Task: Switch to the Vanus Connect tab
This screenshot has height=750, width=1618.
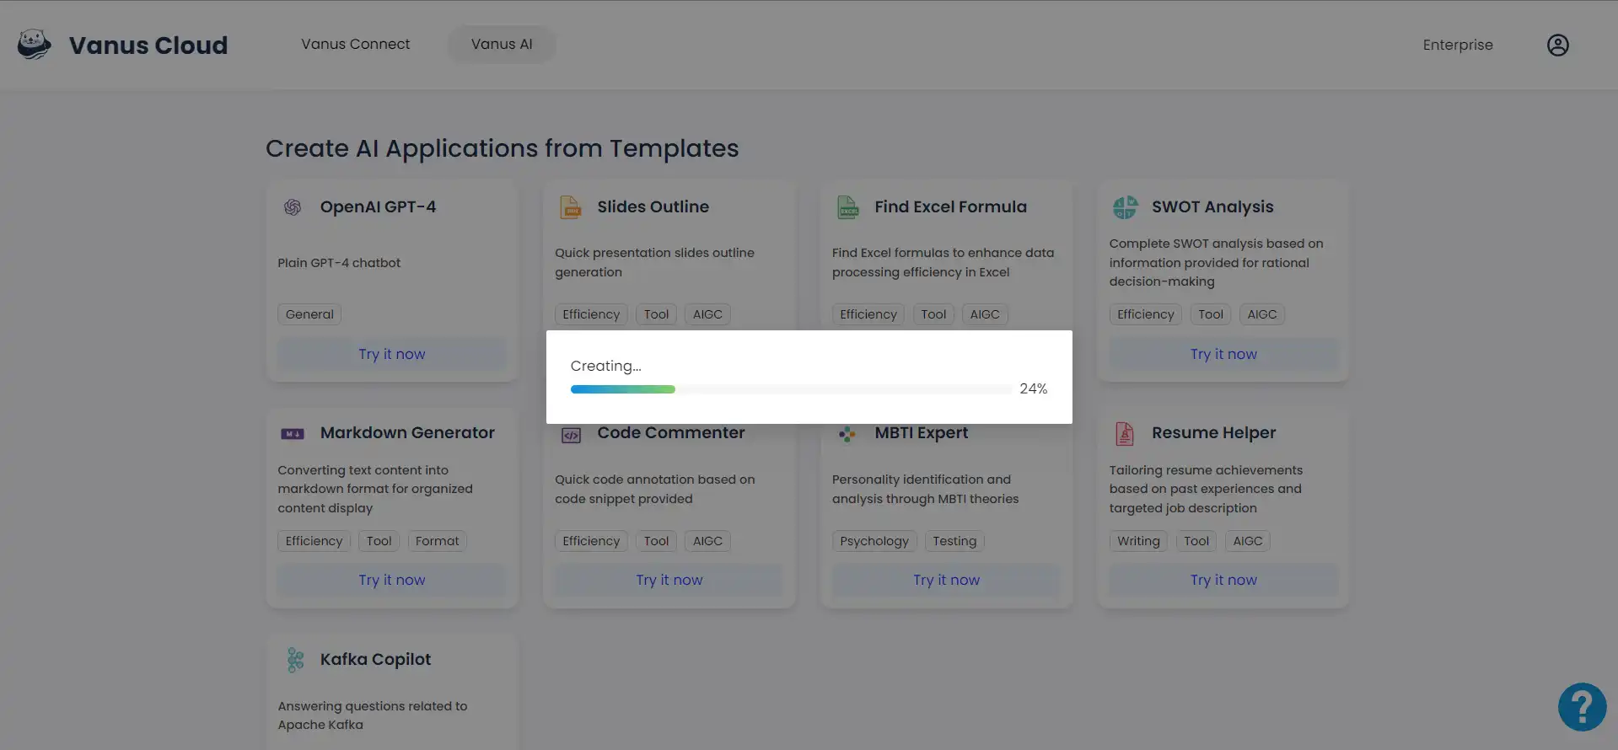Action: tap(355, 44)
